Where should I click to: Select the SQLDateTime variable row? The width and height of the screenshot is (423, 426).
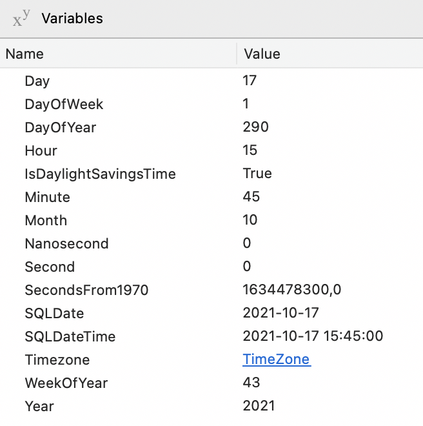[211, 336]
